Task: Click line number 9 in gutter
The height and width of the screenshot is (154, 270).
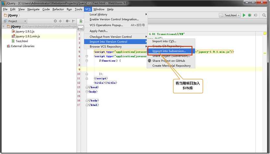Action: pyautogui.click(x=80, y=69)
